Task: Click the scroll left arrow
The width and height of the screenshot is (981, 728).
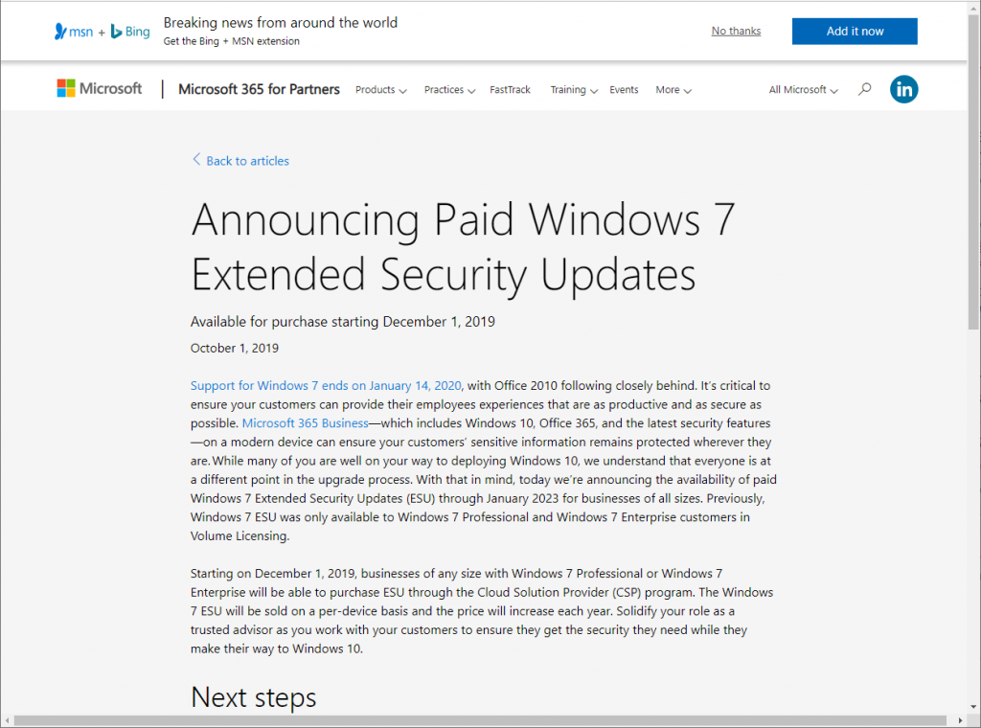Action: [x=7, y=721]
